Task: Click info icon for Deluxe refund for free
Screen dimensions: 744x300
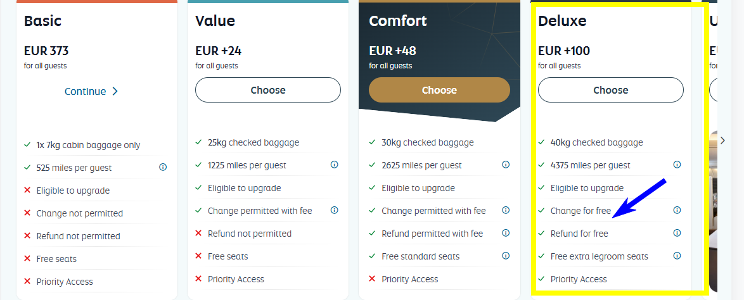Action: (677, 233)
